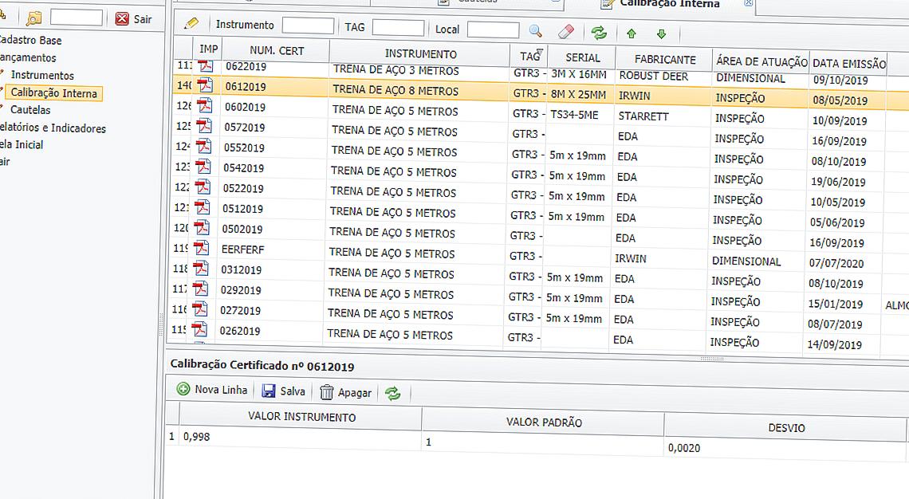The height and width of the screenshot is (499, 909).
Task: Refresh the certificate detail panel
Action: point(392,392)
